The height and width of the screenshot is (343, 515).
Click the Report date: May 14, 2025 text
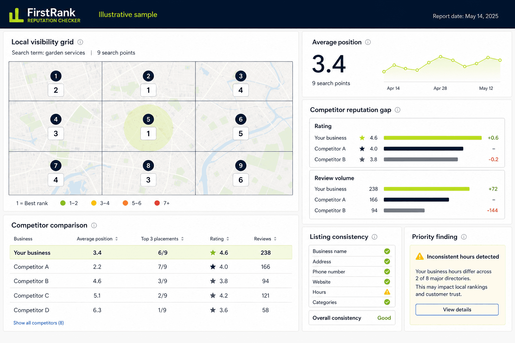pyautogui.click(x=465, y=16)
